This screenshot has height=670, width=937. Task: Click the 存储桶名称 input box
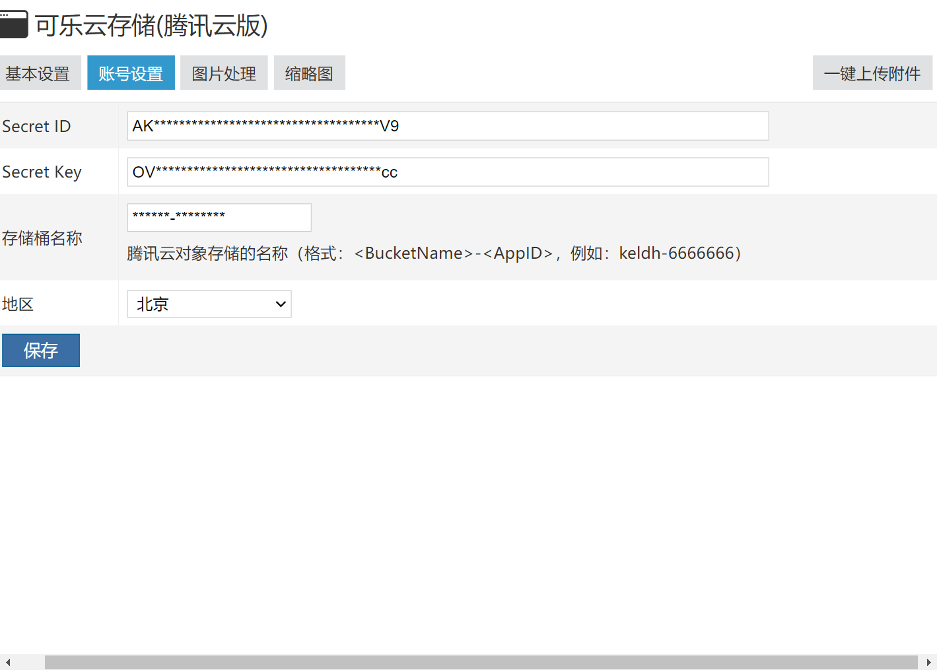(219, 217)
